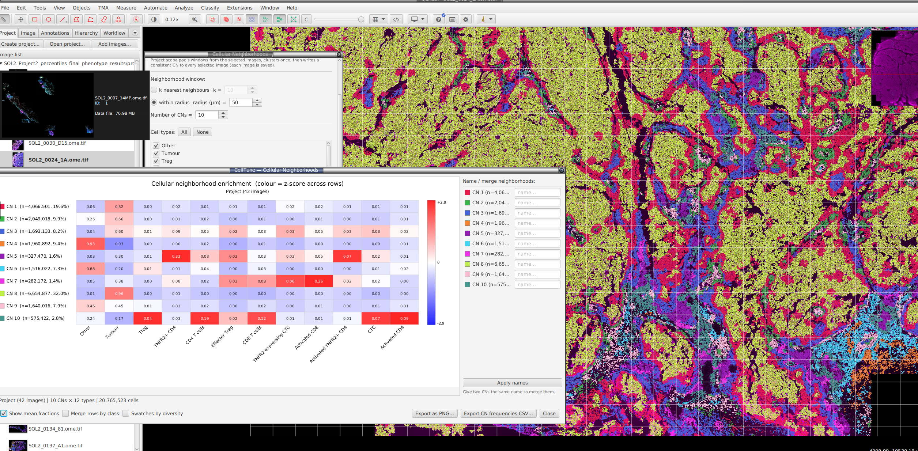Select the Line drawing tool
Screen dimensions: 918x451
pyautogui.click(x=63, y=19)
